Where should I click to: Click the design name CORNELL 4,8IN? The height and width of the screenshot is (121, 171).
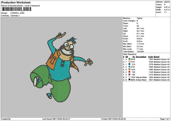click(17, 13)
